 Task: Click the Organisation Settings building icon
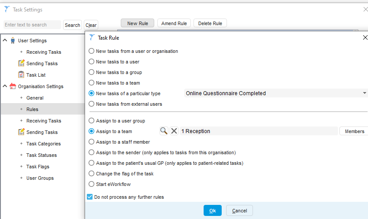point(13,86)
